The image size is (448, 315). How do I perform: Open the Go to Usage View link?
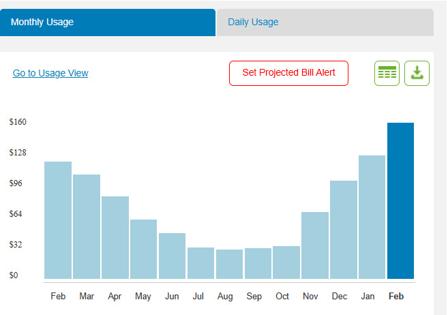pos(50,73)
